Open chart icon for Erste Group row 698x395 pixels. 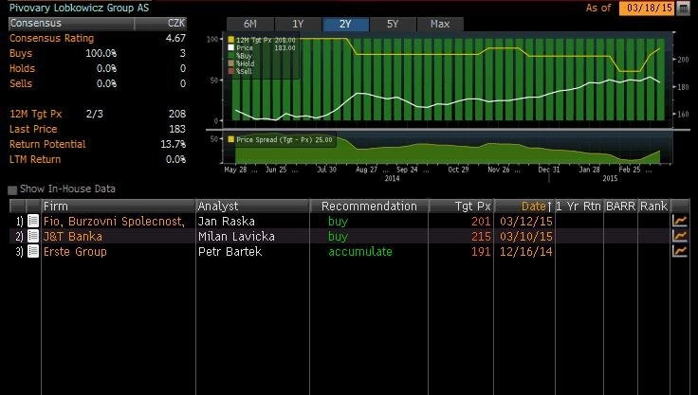pos(680,251)
